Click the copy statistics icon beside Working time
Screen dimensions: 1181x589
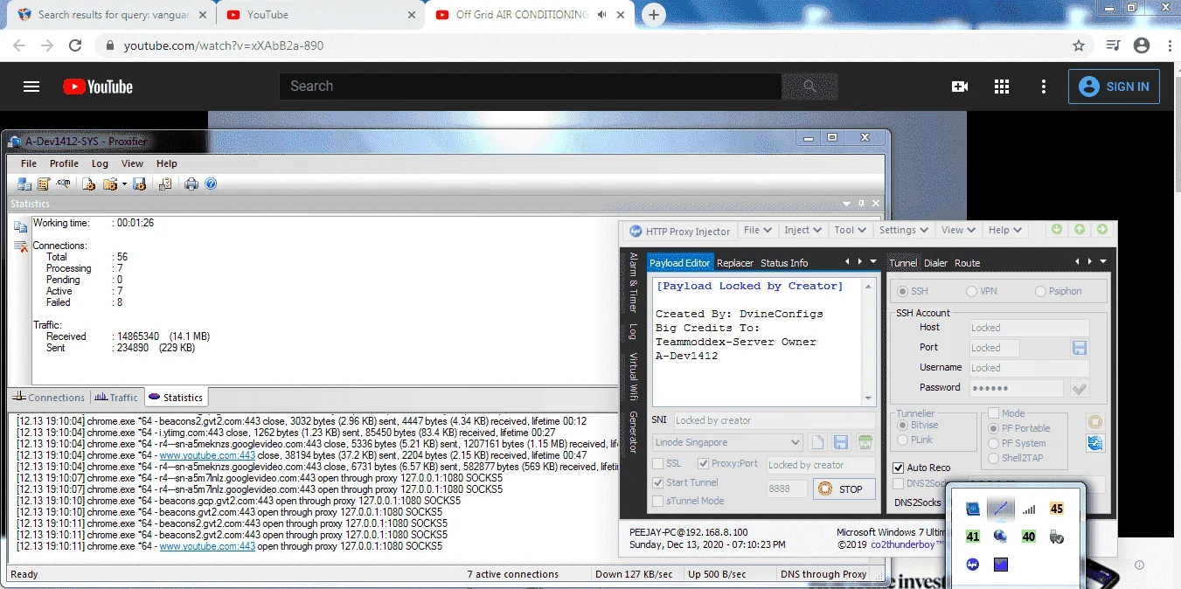(20, 226)
